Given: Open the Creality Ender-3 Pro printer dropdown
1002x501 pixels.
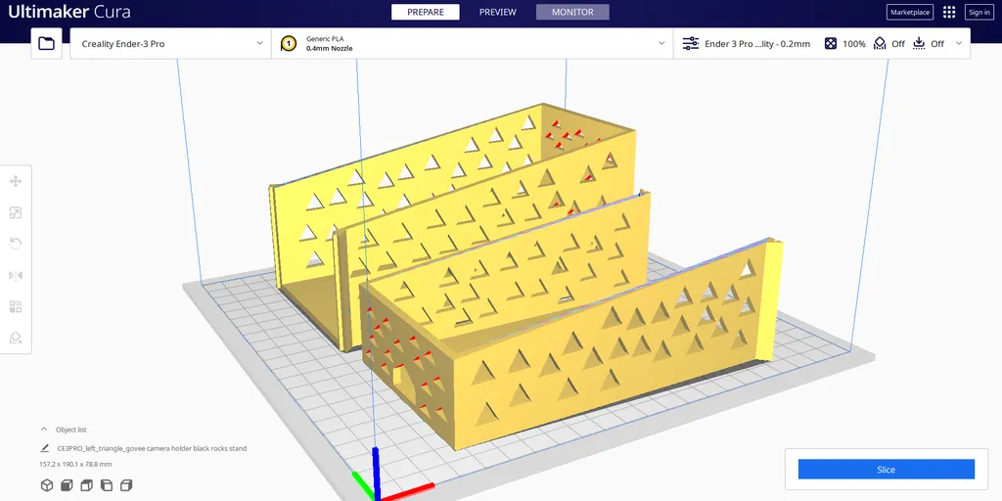Looking at the screenshot, I should pyautogui.click(x=170, y=44).
